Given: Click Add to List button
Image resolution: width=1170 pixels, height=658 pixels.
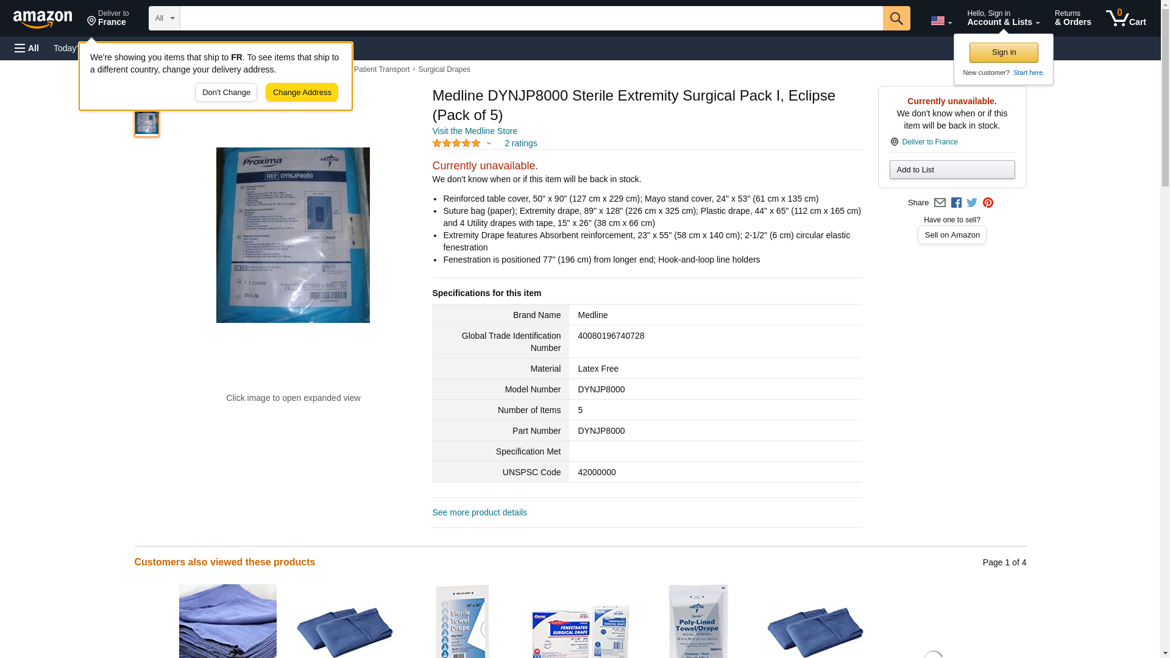Looking at the screenshot, I should point(952,170).
